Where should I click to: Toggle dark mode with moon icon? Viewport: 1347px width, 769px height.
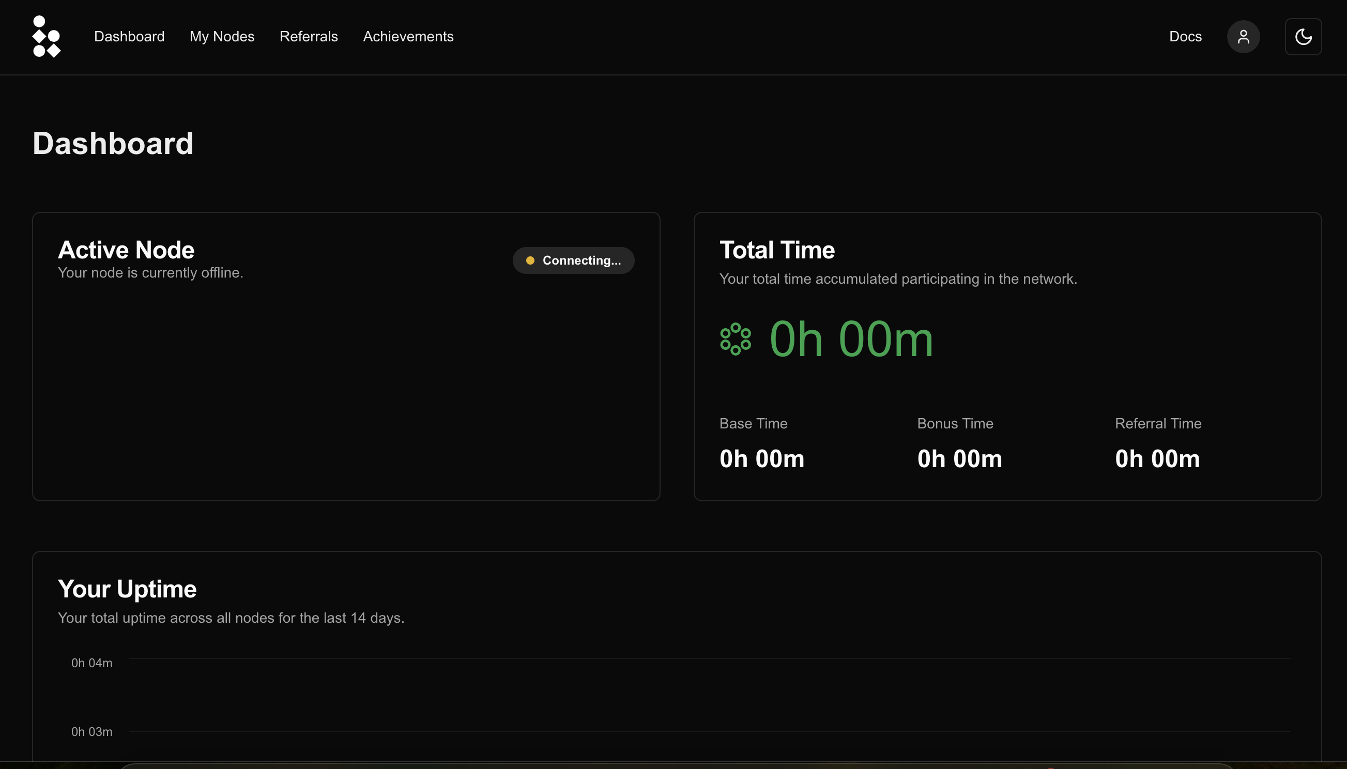tap(1303, 37)
